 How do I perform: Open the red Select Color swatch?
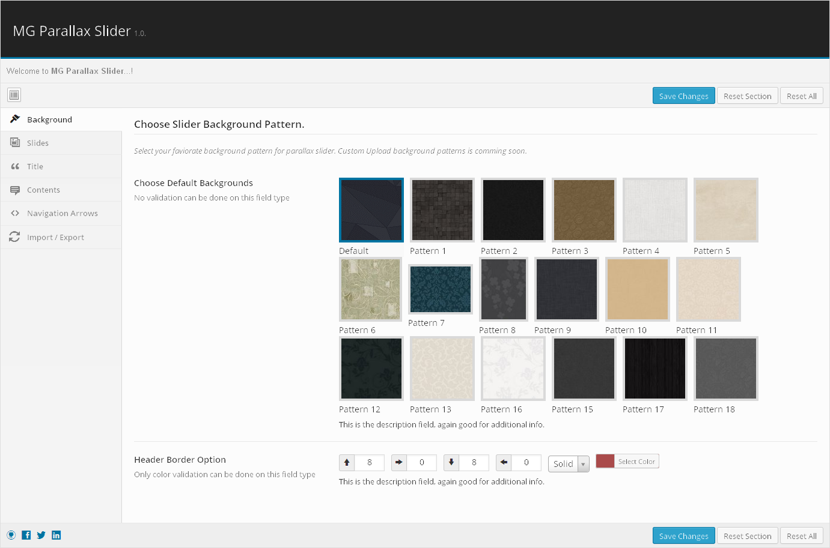point(605,461)
